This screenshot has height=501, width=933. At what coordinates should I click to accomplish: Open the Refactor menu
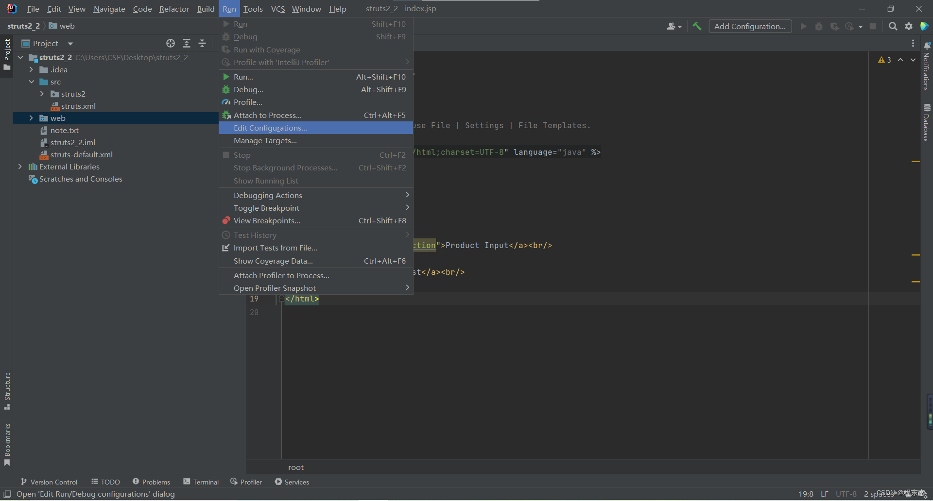pos(174,9)
